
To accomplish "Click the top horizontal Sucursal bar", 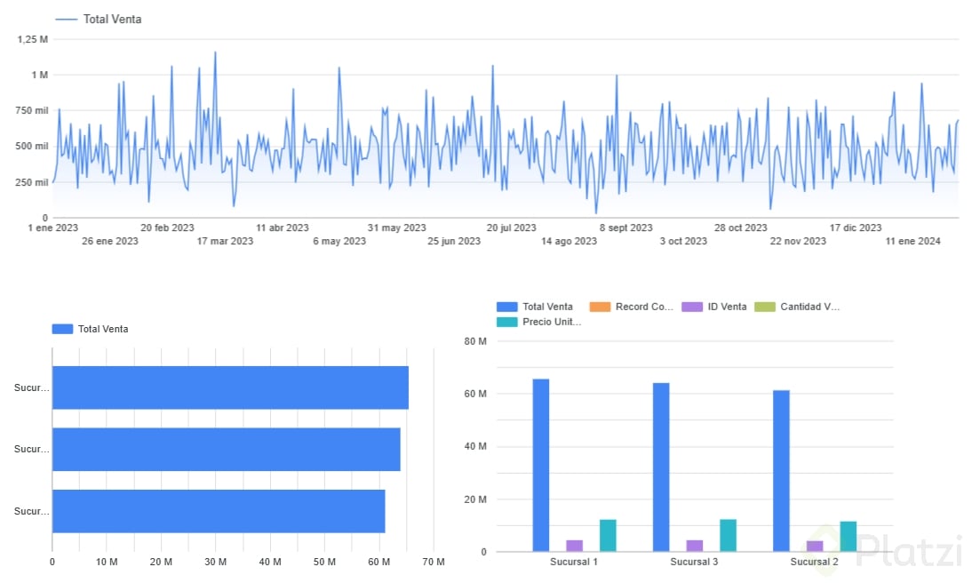I will [x=230, y=387].
